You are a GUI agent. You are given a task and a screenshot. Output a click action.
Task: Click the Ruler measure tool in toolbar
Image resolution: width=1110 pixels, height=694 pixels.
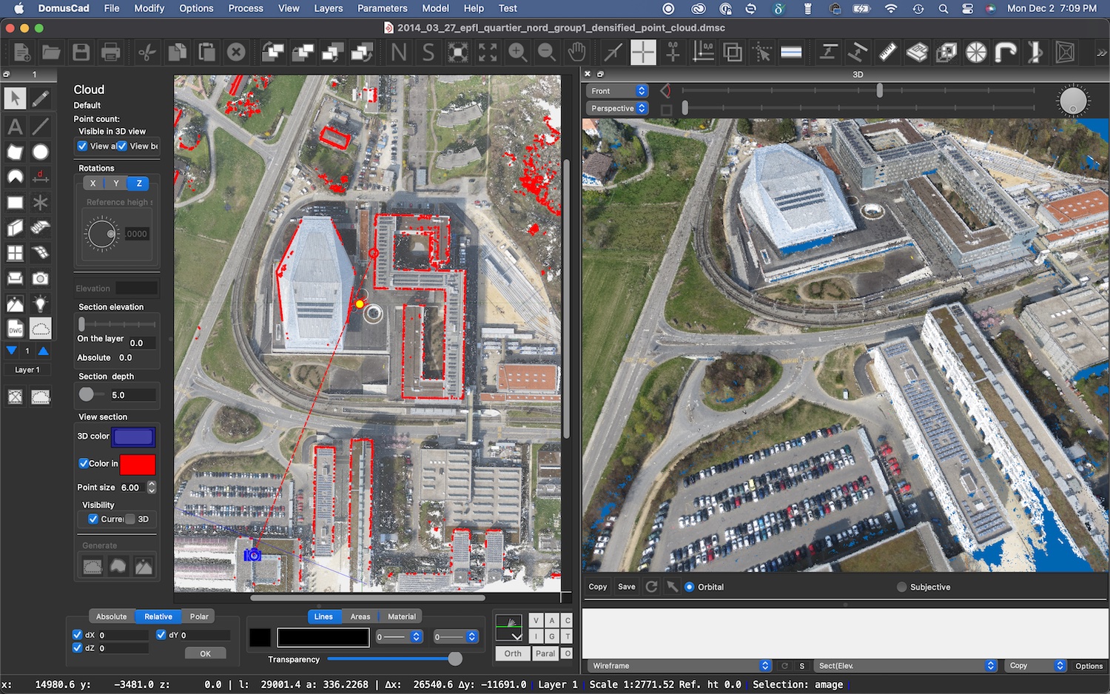pyautogui.click(x=887, y=53)
